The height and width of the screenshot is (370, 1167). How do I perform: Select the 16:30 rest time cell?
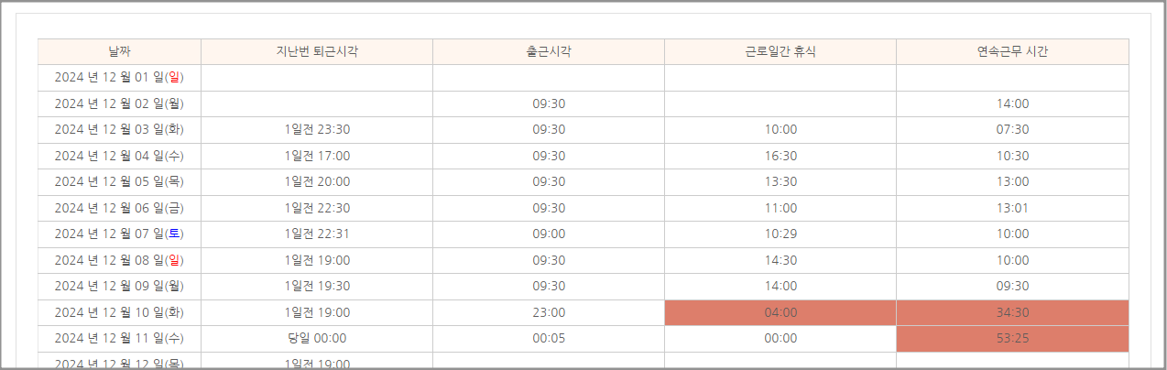780,157
